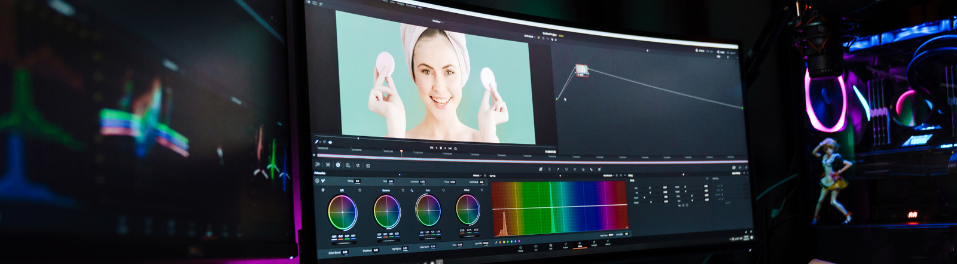Click the Gamma master wheel slider
Viewport: 957px width, 264px height.
[x=388, y=241]
